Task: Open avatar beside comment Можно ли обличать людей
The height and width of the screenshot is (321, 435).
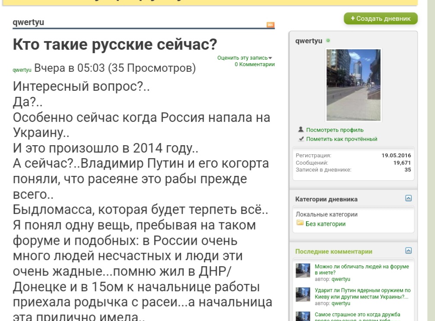Action: coord(303,271)
